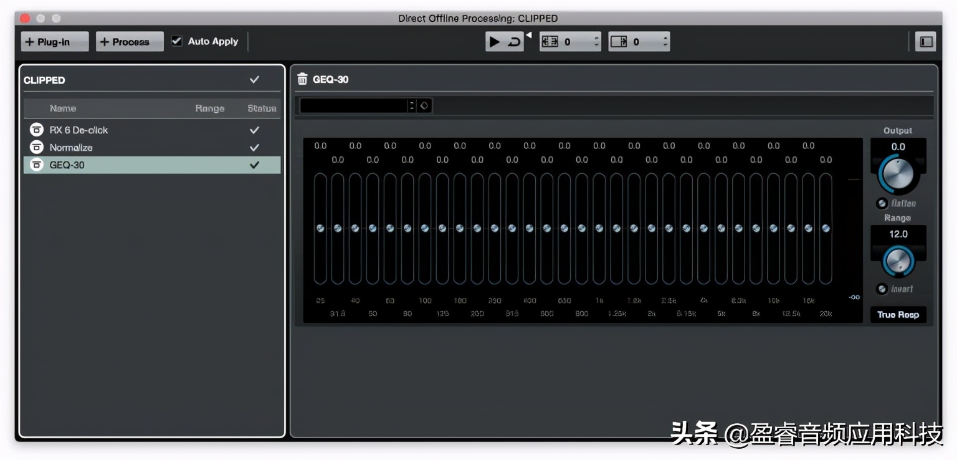Start audition playback of the processed clip

(495, 41)
